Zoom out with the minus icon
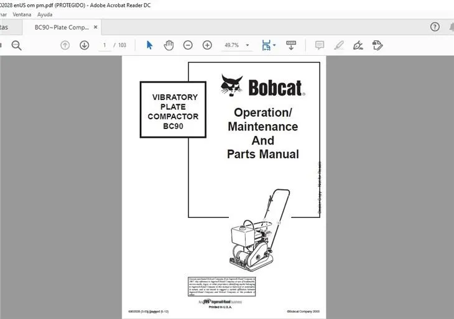The width and height of the screenshot is (454, 319). tap(188, 45)
